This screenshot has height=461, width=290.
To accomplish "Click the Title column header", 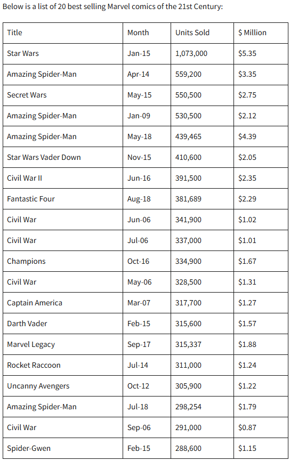I will pyautogui.click(x=63, y=33).
